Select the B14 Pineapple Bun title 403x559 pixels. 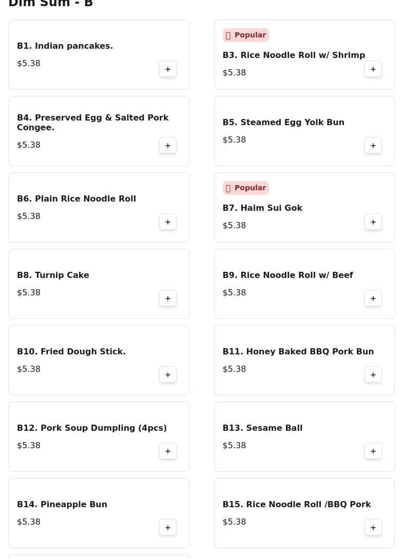62,504
